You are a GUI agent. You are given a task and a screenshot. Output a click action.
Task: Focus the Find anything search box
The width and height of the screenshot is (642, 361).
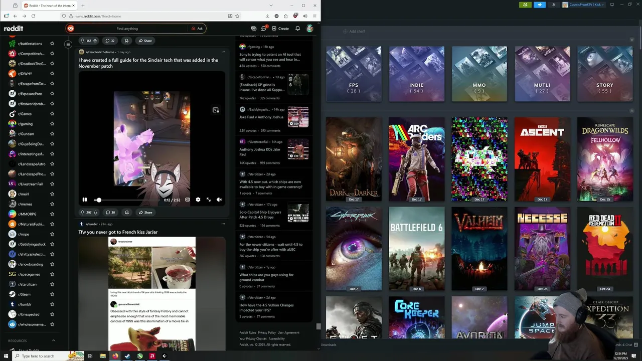point(127,29)
